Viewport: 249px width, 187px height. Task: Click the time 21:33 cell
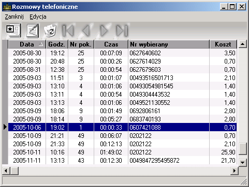(57, 144)
